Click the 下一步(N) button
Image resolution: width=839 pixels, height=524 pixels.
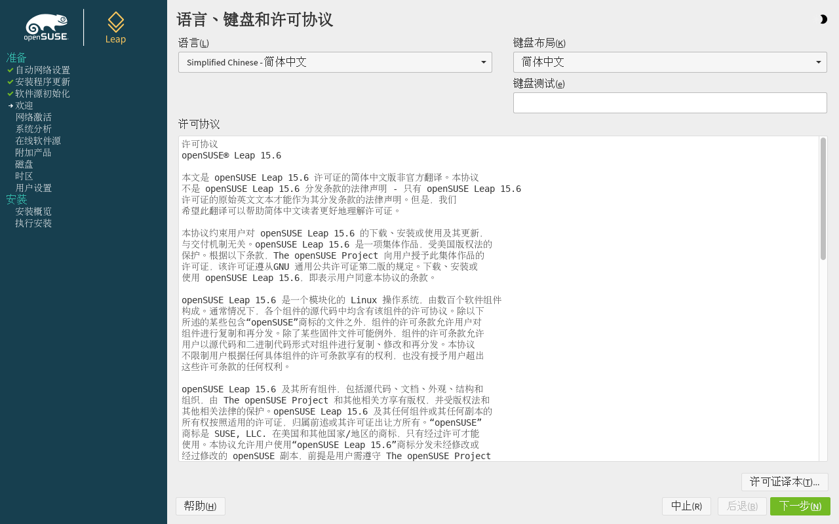tap(799, 506)
